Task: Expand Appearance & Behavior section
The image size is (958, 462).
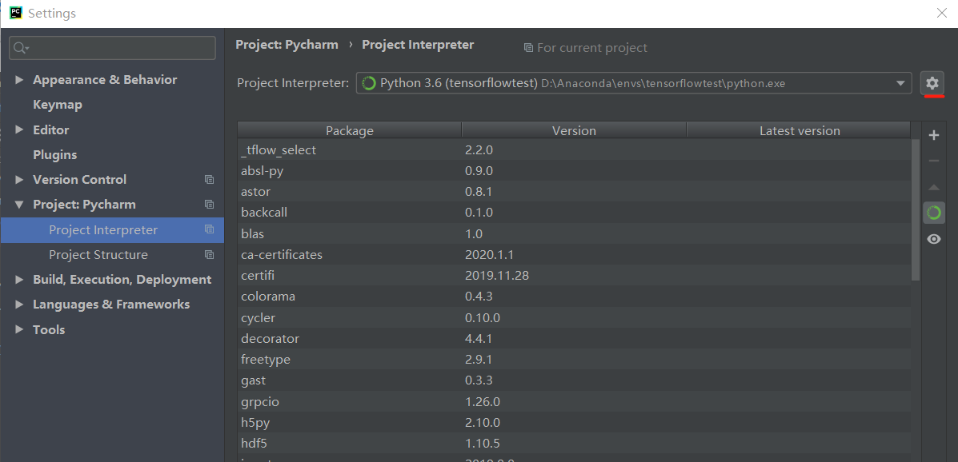Action: click(19, 80)
